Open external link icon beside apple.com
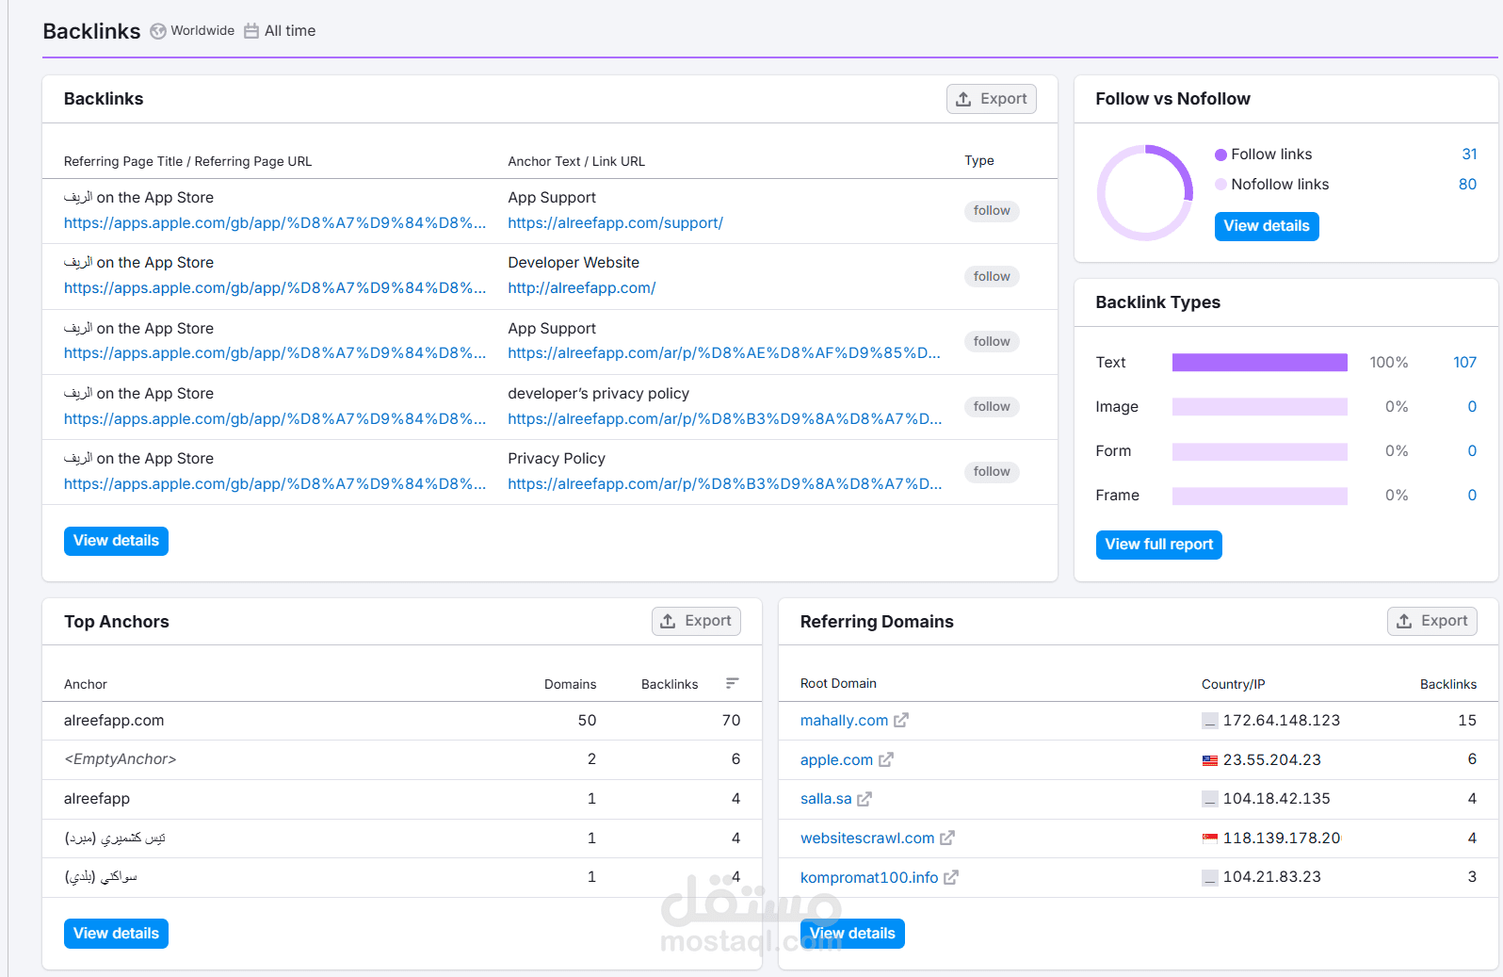This screenshot has width=1503, height=977. (x=886, y=759)
